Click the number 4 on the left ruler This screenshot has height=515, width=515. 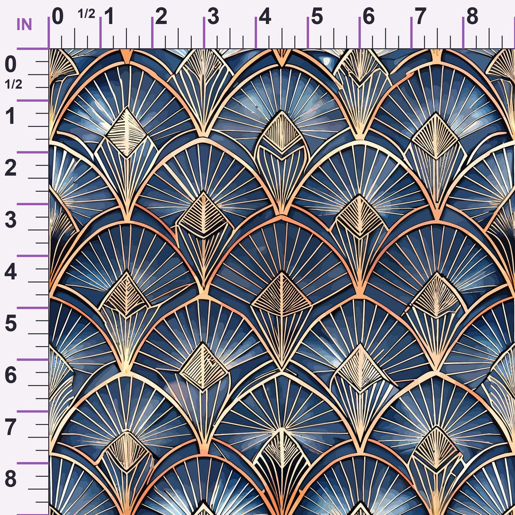(x=11, y=272)
